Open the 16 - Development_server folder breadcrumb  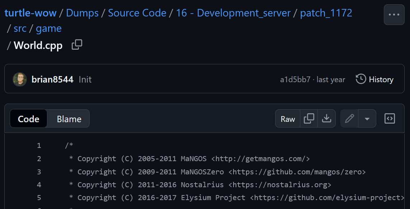click(233, 13)
